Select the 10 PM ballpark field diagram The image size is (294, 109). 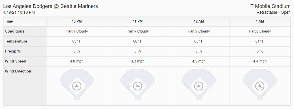click(x=77, y=84)
